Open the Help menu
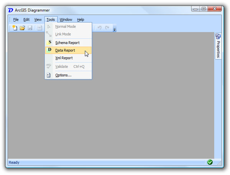 point(80,20)
